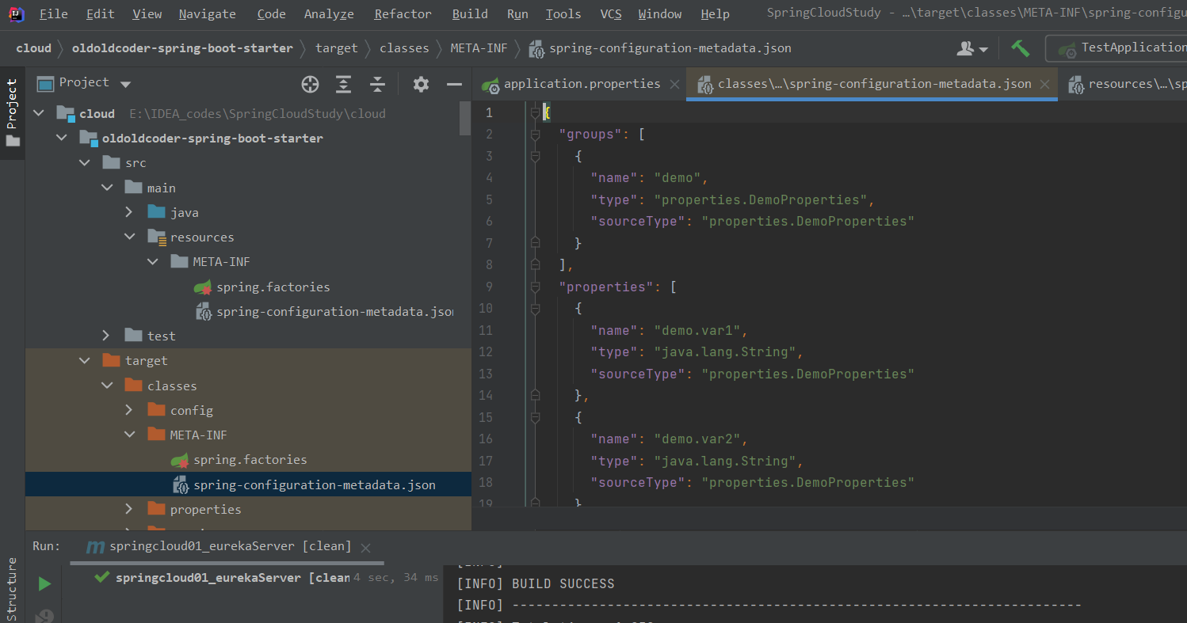Toggle code fold at line 2 groups

coord(535,135)
